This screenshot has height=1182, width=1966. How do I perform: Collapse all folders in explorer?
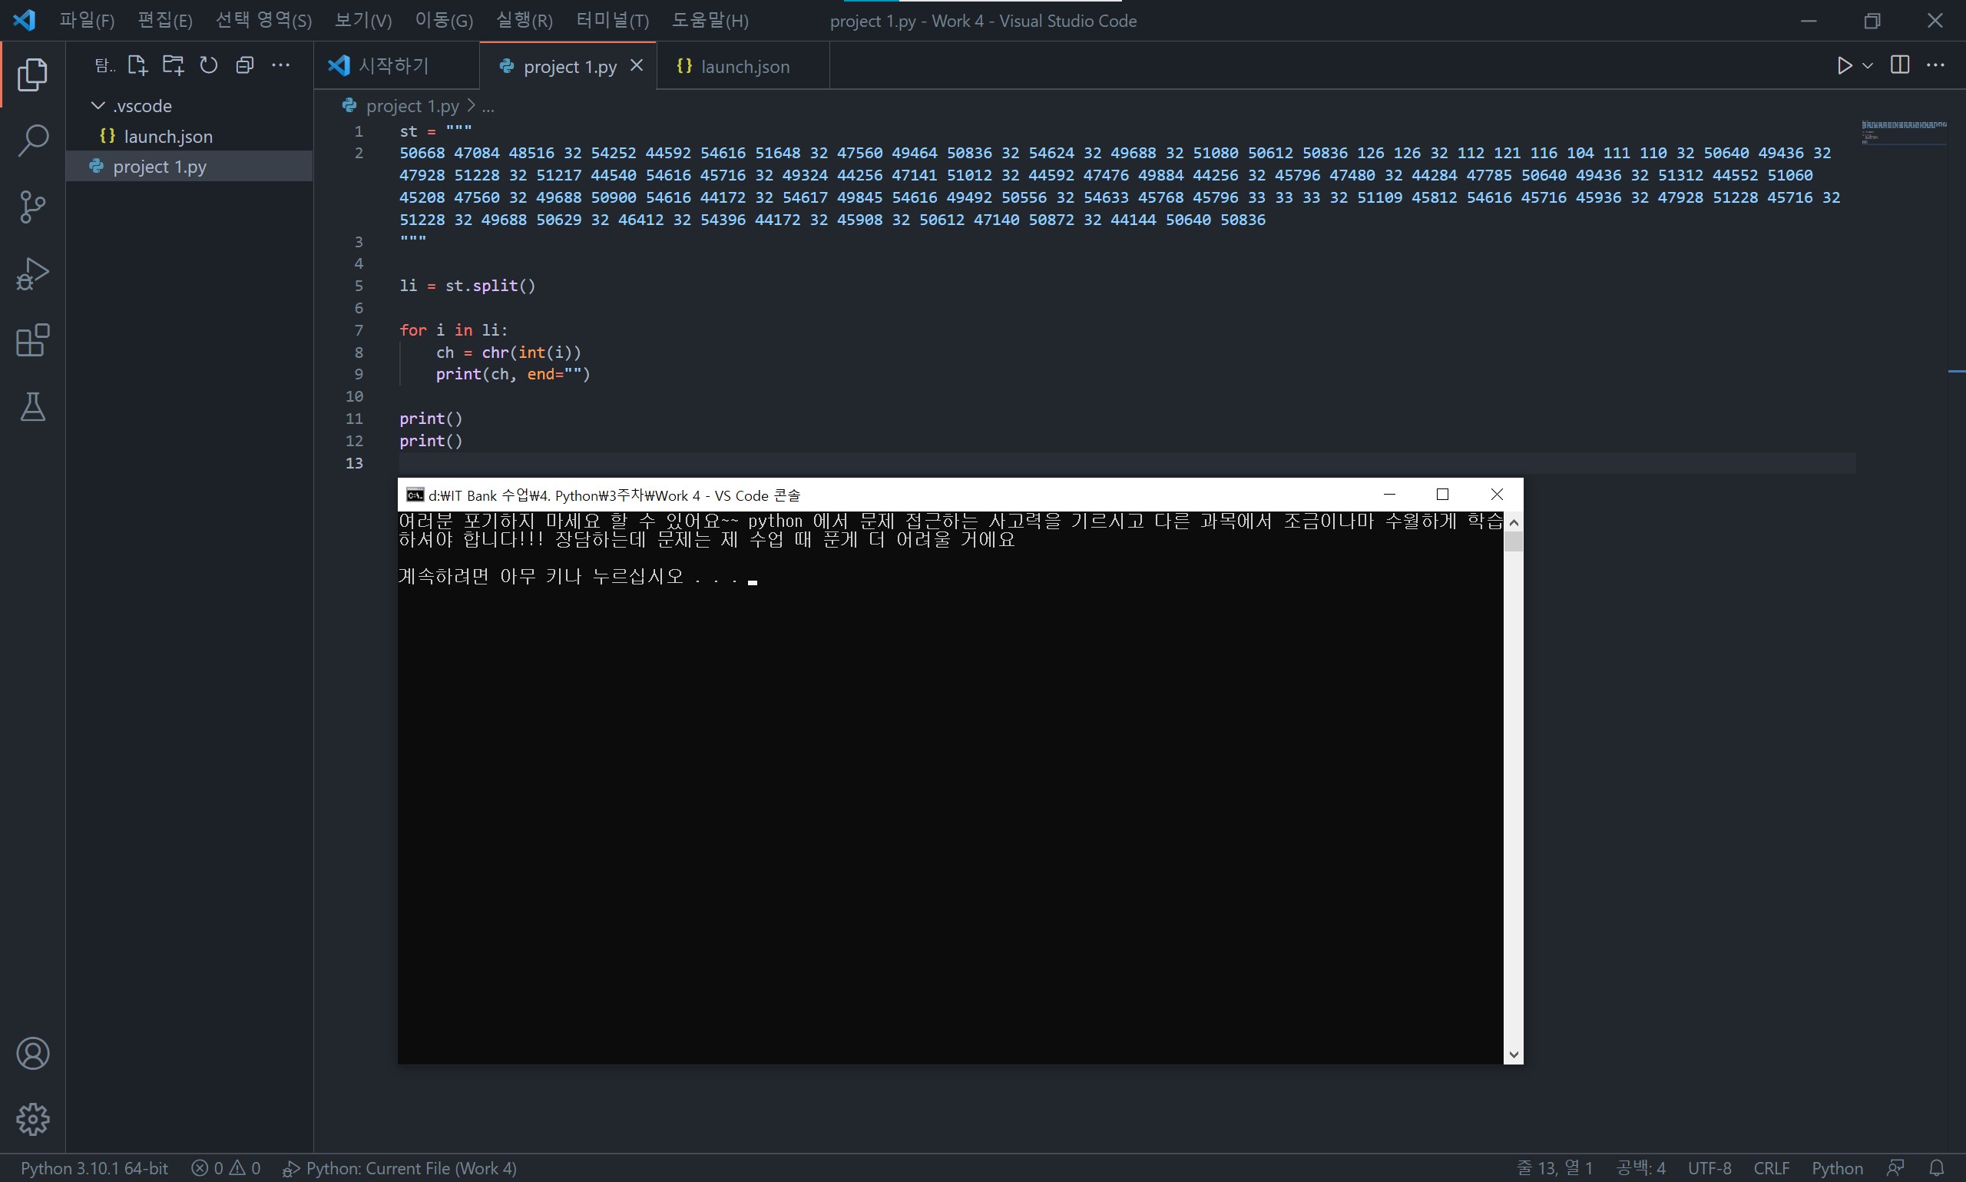244,65
